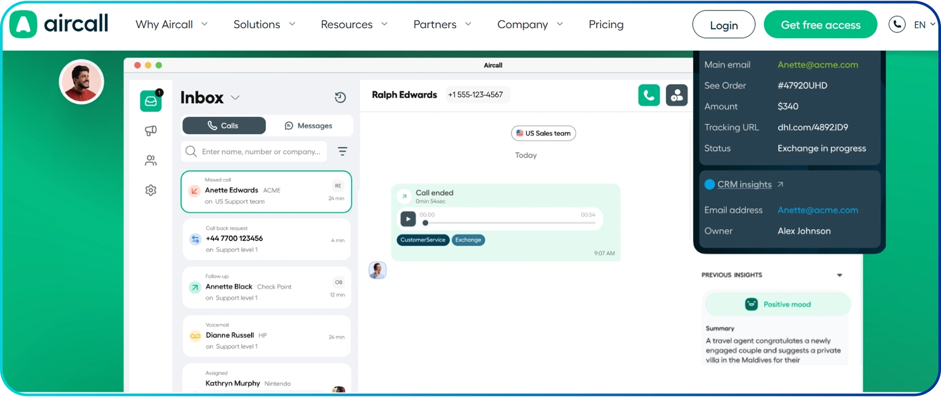Select the Anette Edwards missed call

pyautogui.click(x=266, y=192)
